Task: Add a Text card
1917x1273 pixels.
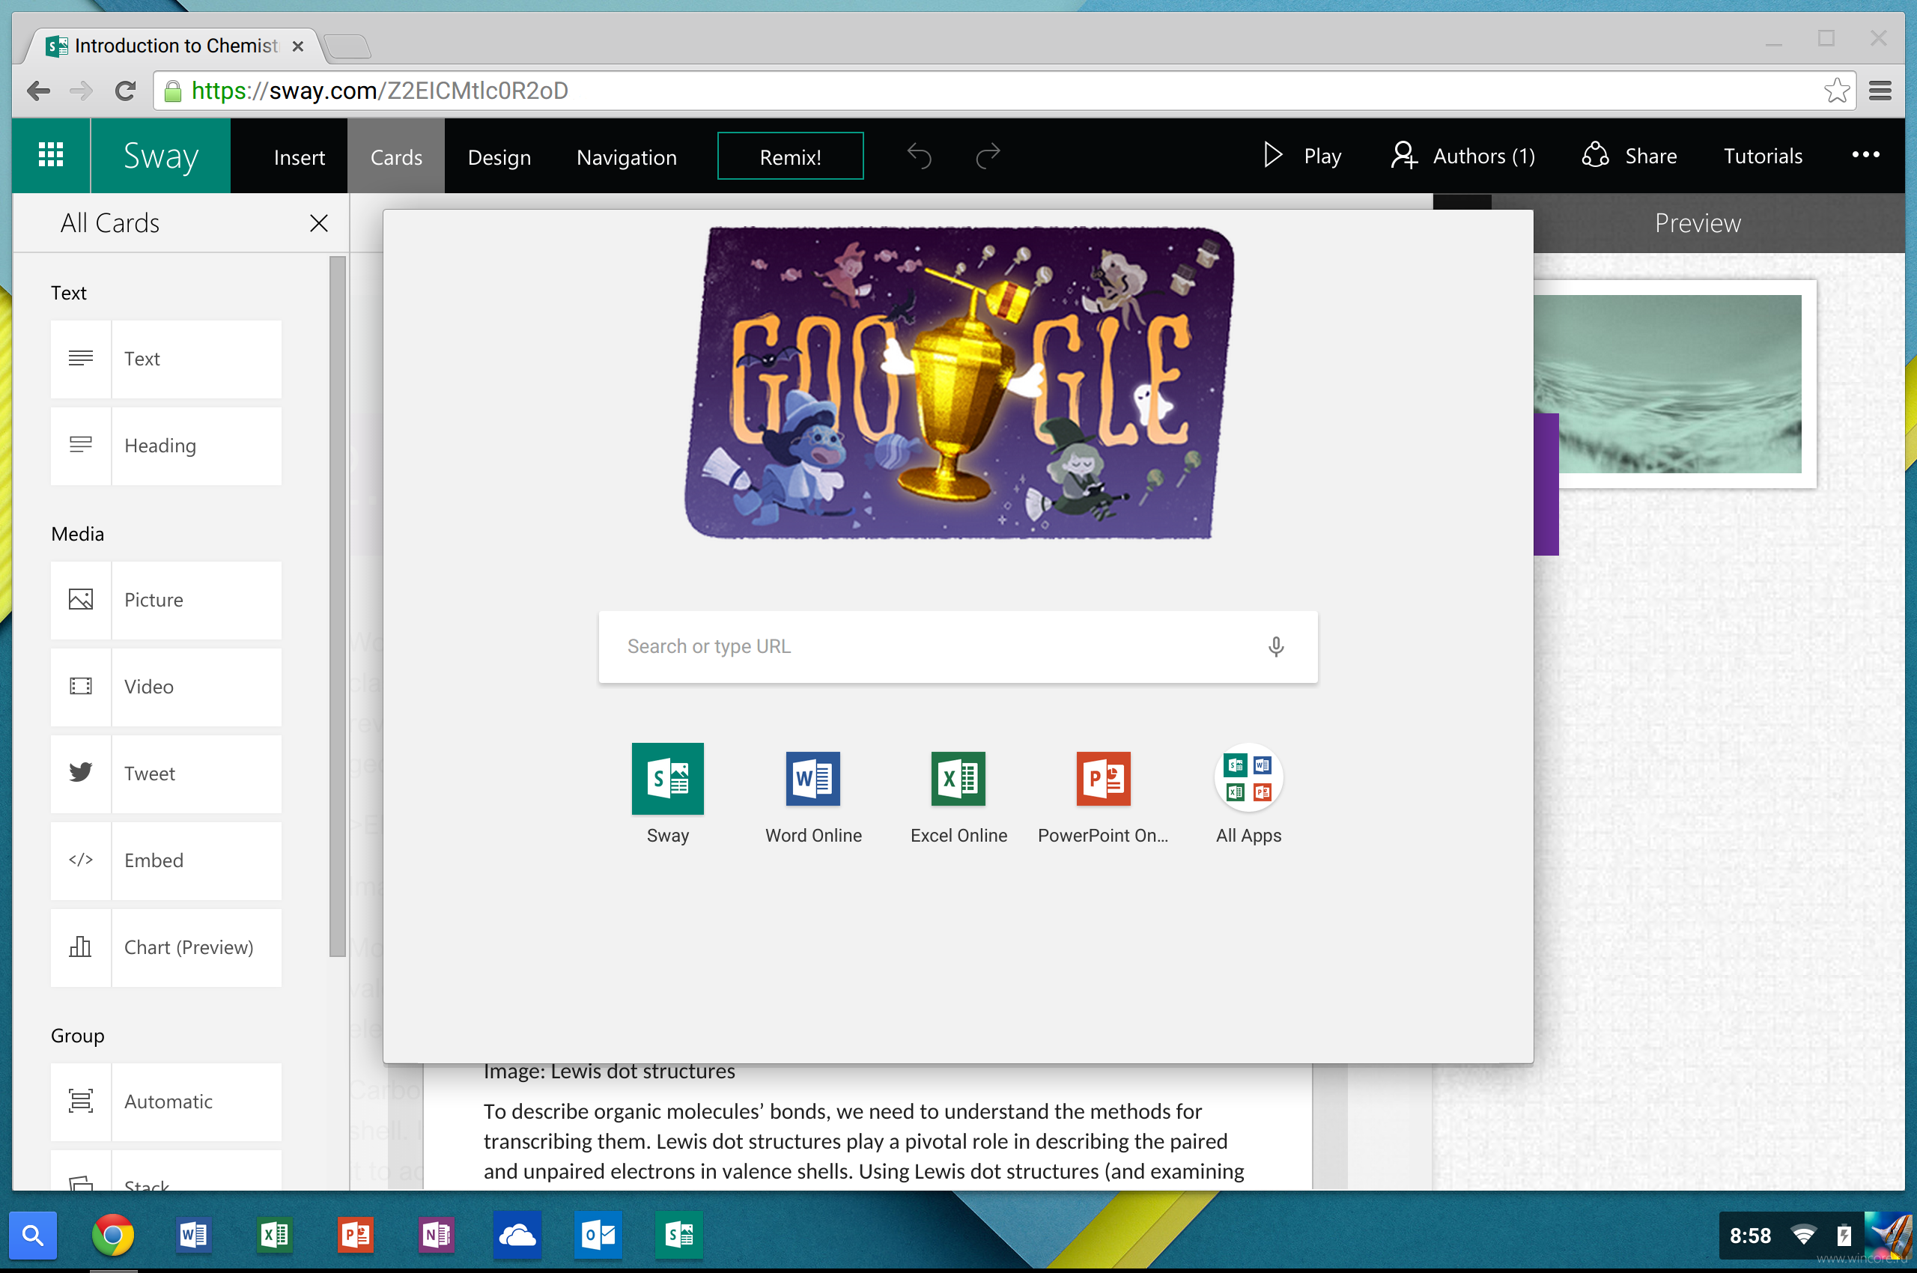Action: click(x=165, y=359)
